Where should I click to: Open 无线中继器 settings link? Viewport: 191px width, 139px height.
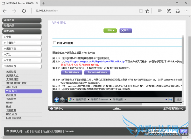[x=12, y=79]
